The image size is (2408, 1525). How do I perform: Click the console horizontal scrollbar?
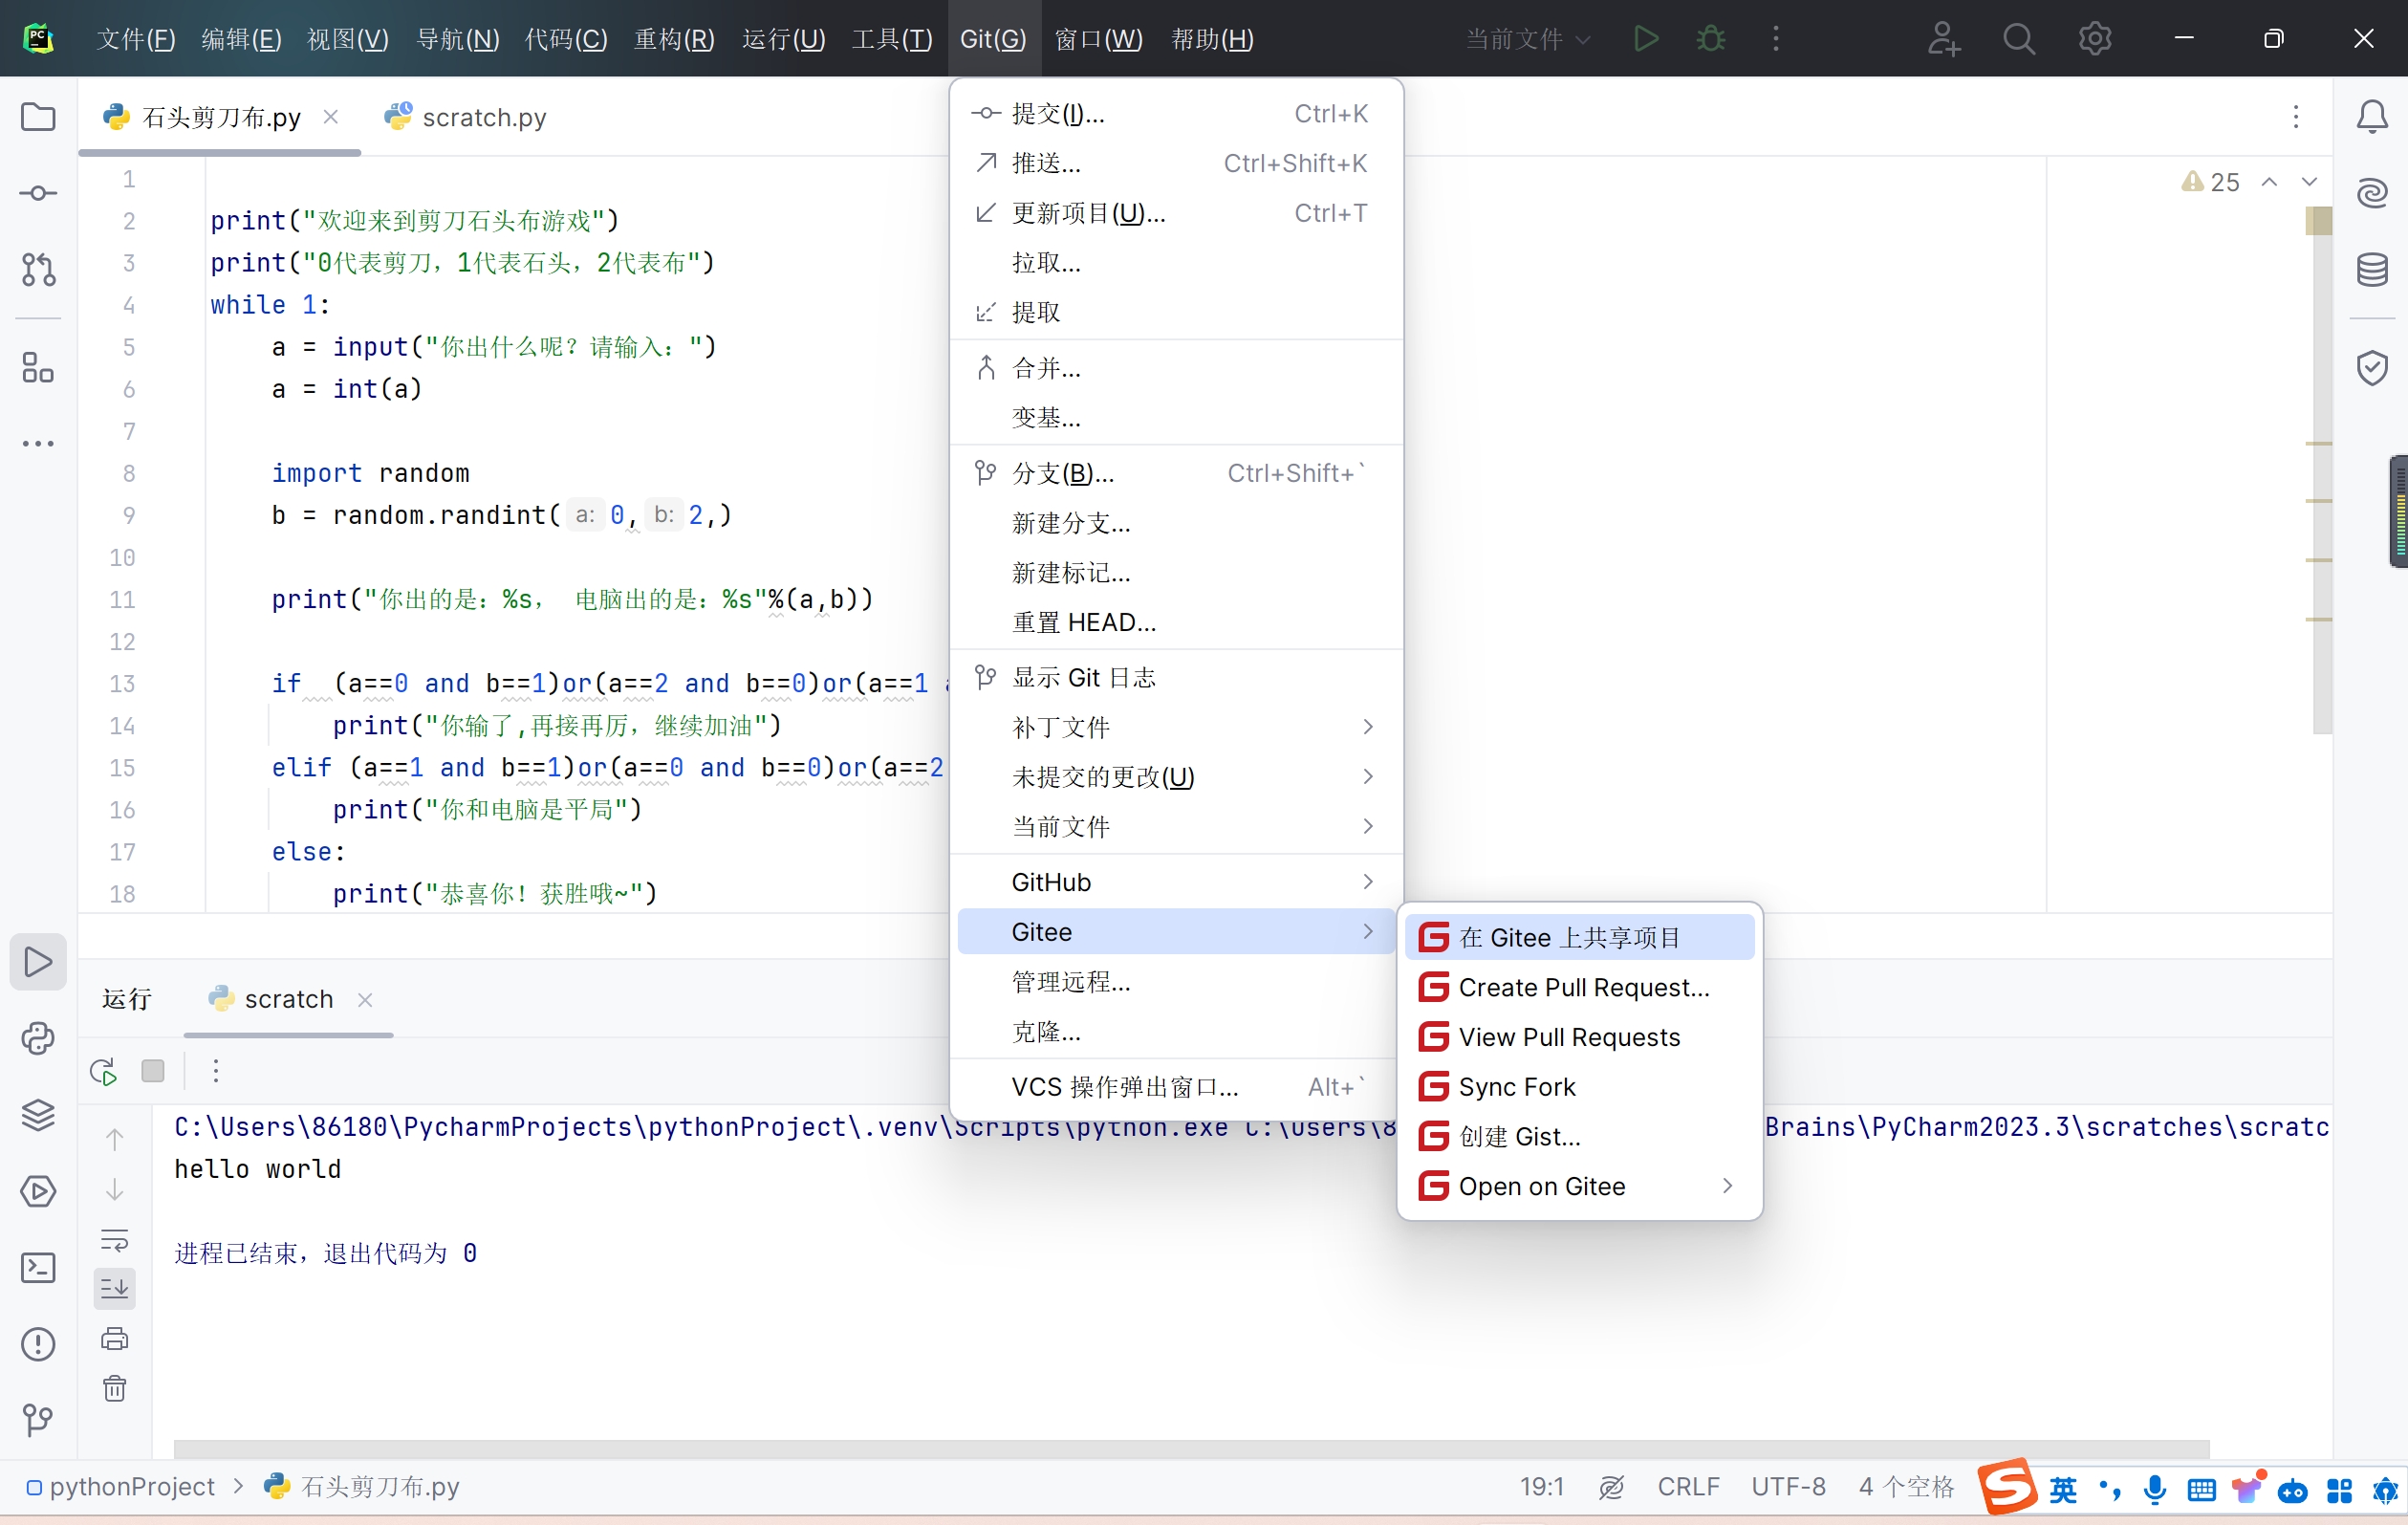click(1191, 1449)
